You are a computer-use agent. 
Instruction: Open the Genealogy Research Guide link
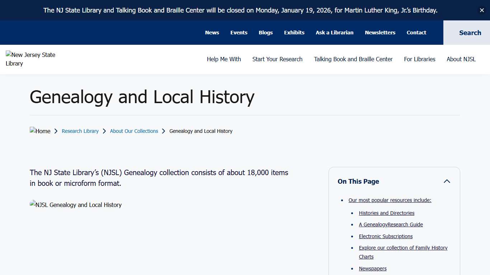tap(391, 225)
